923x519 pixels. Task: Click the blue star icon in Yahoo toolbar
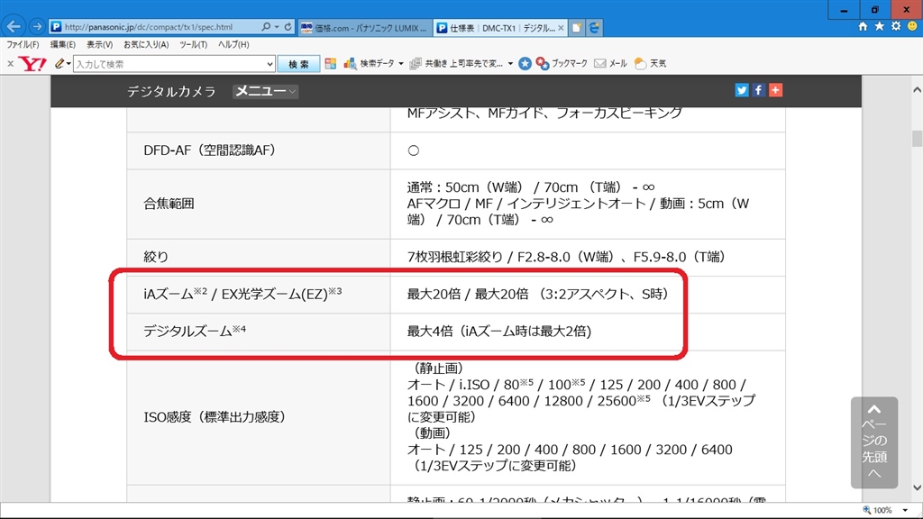coord(525,64)
